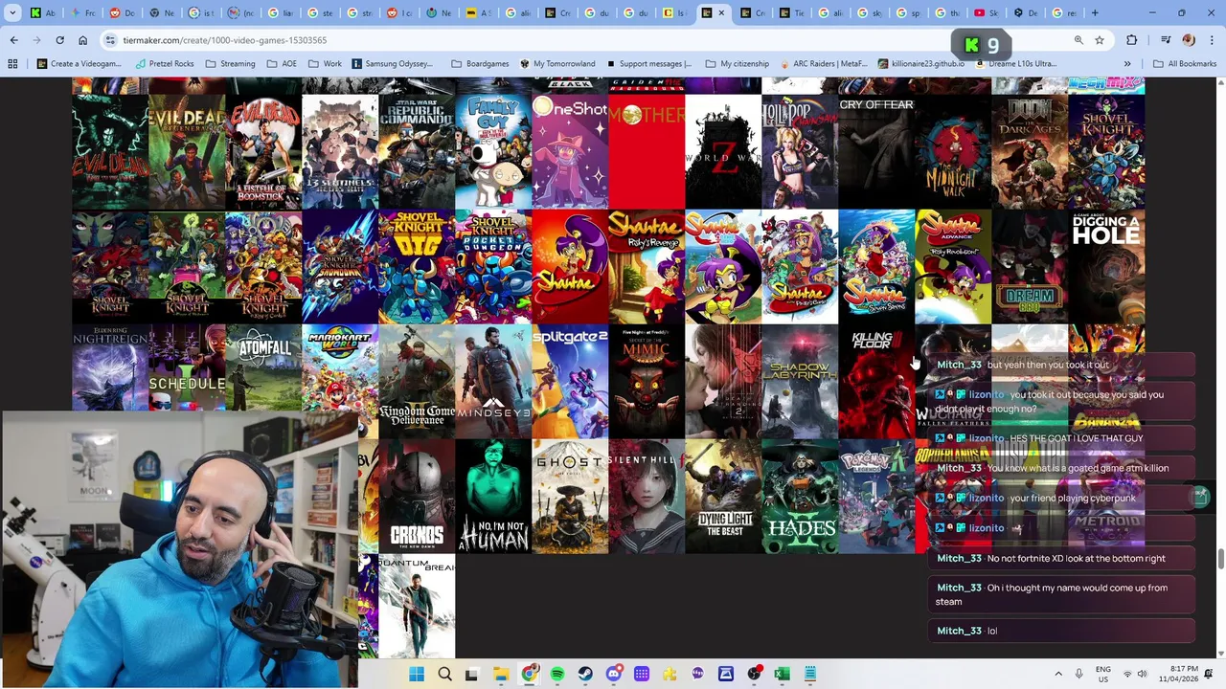Image resolution: width=1226 pixels, height=689 pixels.
Task: Open the Notepad icon in taskbar
Action: click(810, 674)
